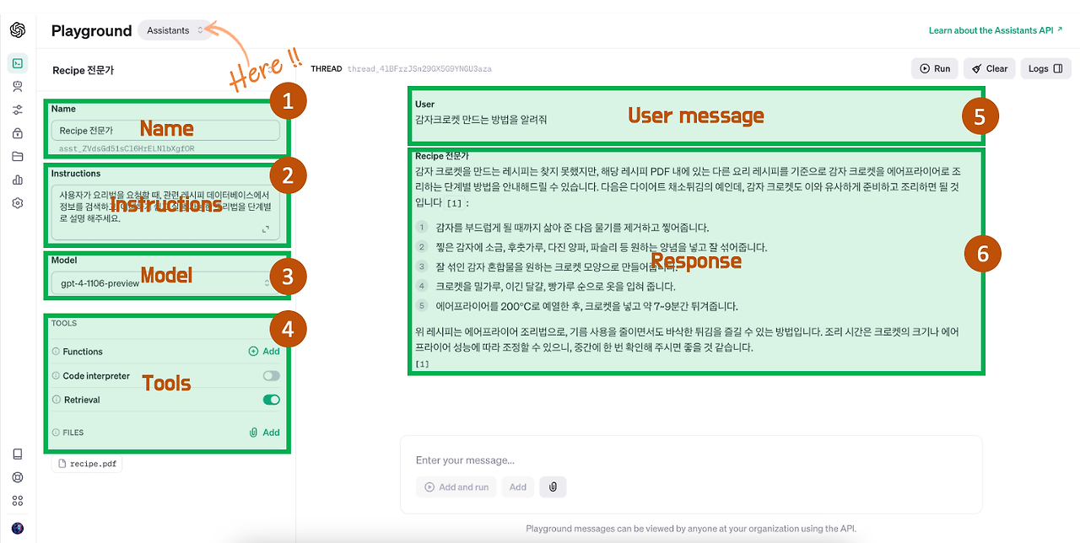Open the Logs panel button

(1045, 68)
